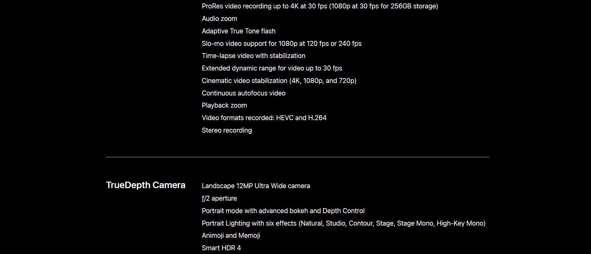Image resolution: width=591 pixels, height=254 pixels.
Task: Click Animoji and Memoji text
Action: [x=231, y=236]
